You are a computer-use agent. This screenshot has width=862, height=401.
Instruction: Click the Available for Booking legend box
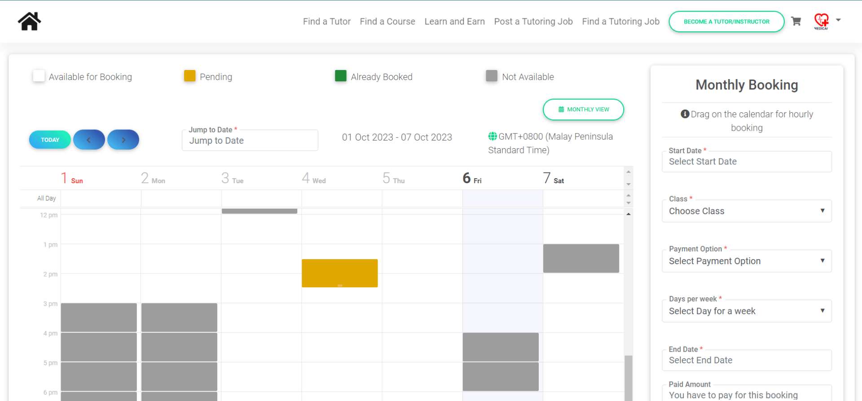(39, 76)
